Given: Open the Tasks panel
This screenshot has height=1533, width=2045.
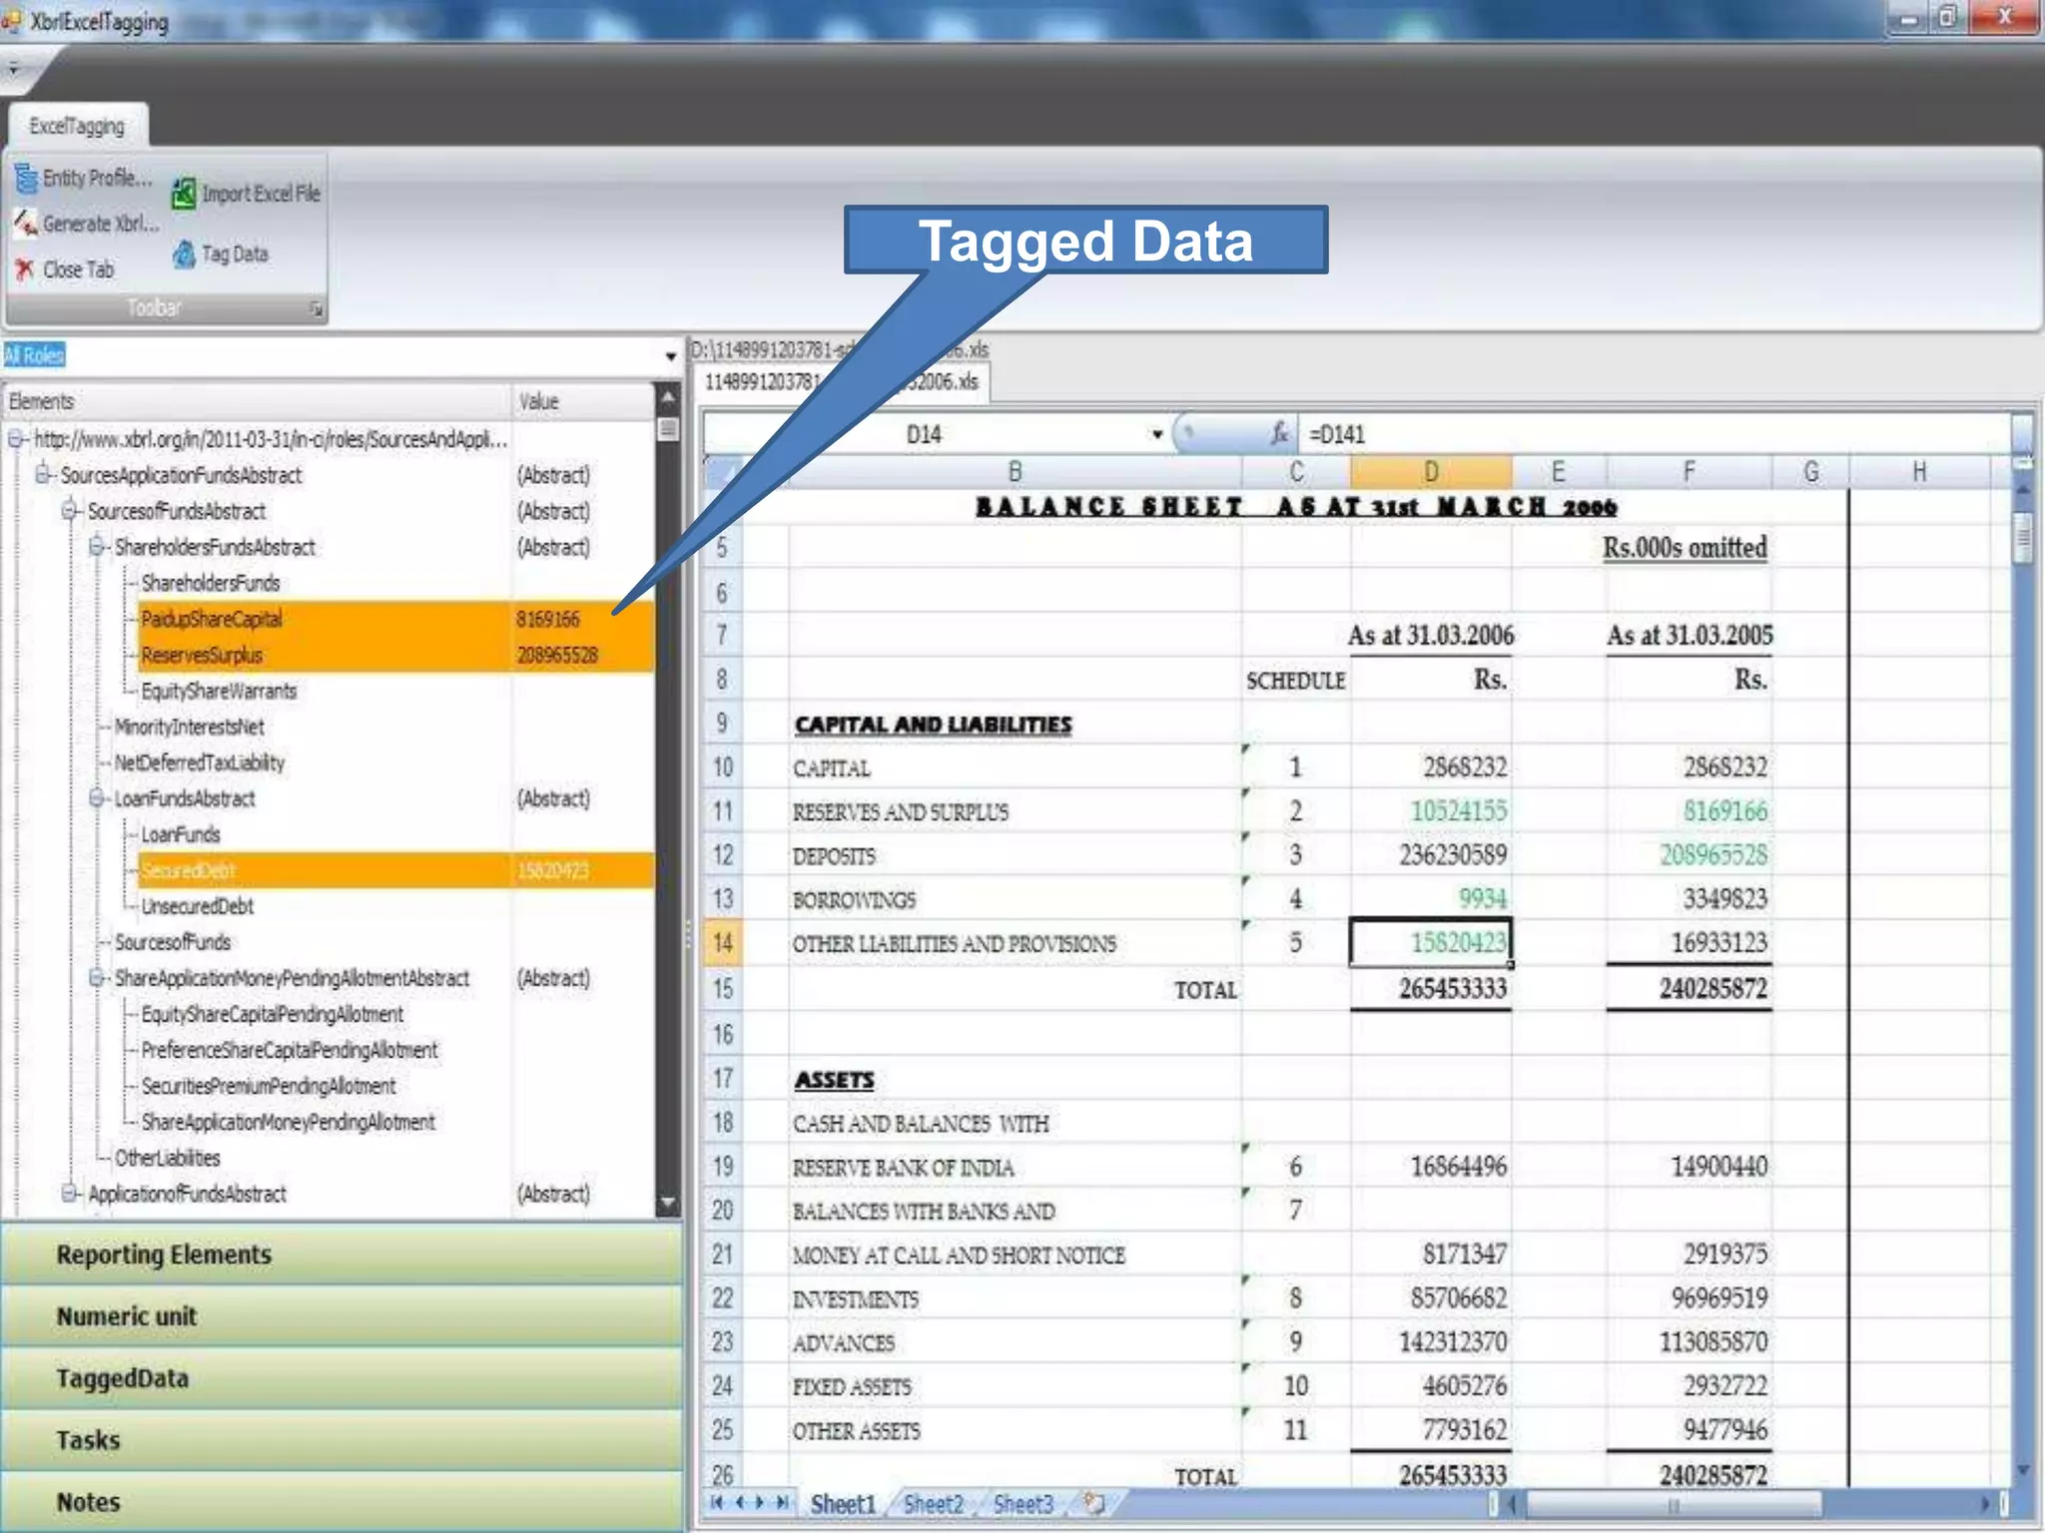Looking at the screenshot, I should tap(341, 1440).
